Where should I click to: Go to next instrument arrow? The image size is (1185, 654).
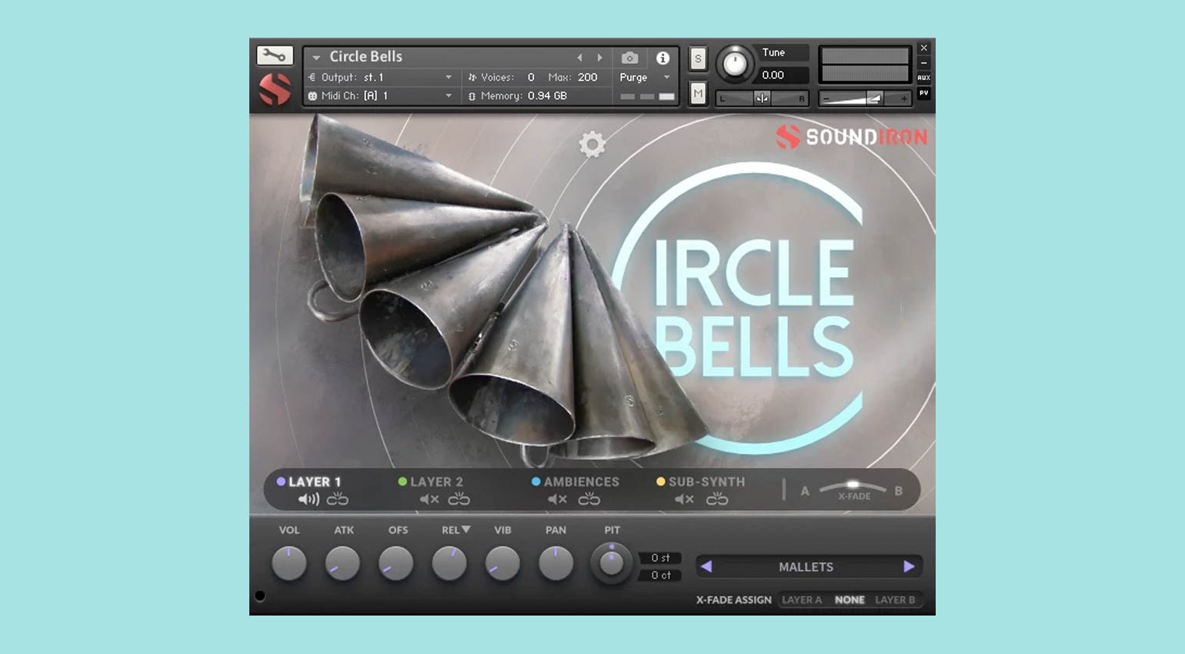600,58
